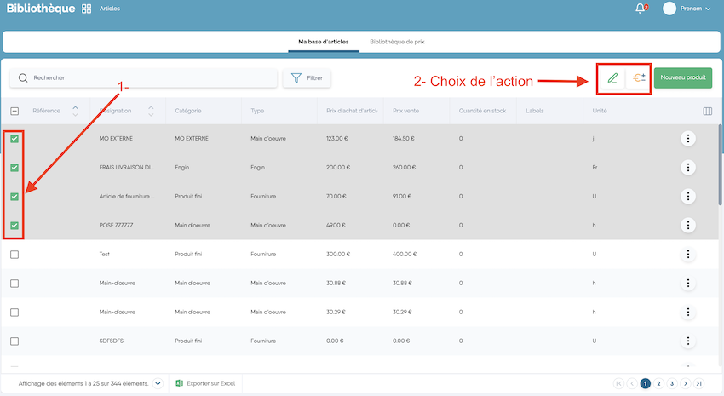The width and height of the screenshot is (724, 396).
Task: Open the items-per-page dropdown arrow
Action: (x=158, y=384)
